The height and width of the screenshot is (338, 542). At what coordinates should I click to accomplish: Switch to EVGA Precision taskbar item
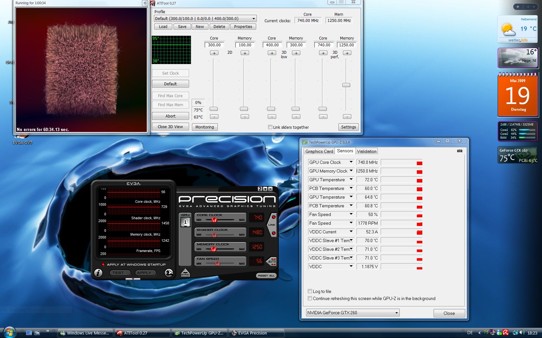[x=256, y=333]
